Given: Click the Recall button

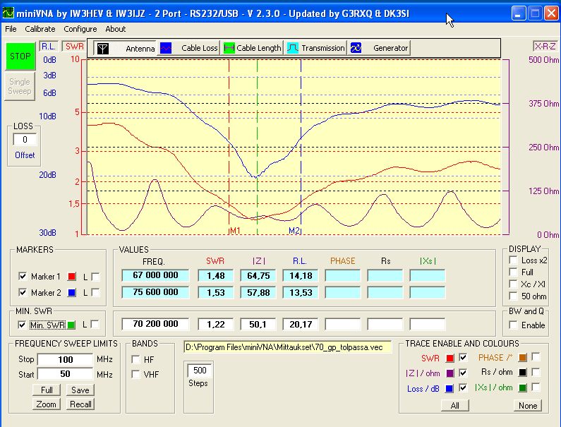Looking at the screenshot, I should pos(80,404).
